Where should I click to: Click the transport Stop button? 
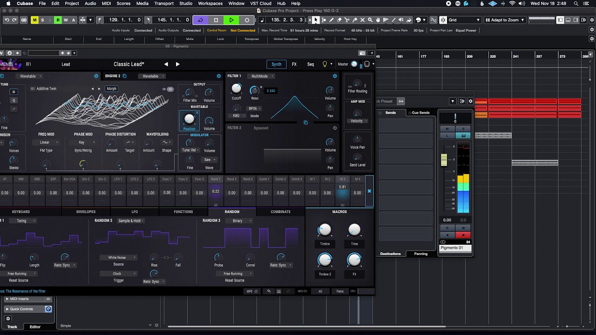216,20
